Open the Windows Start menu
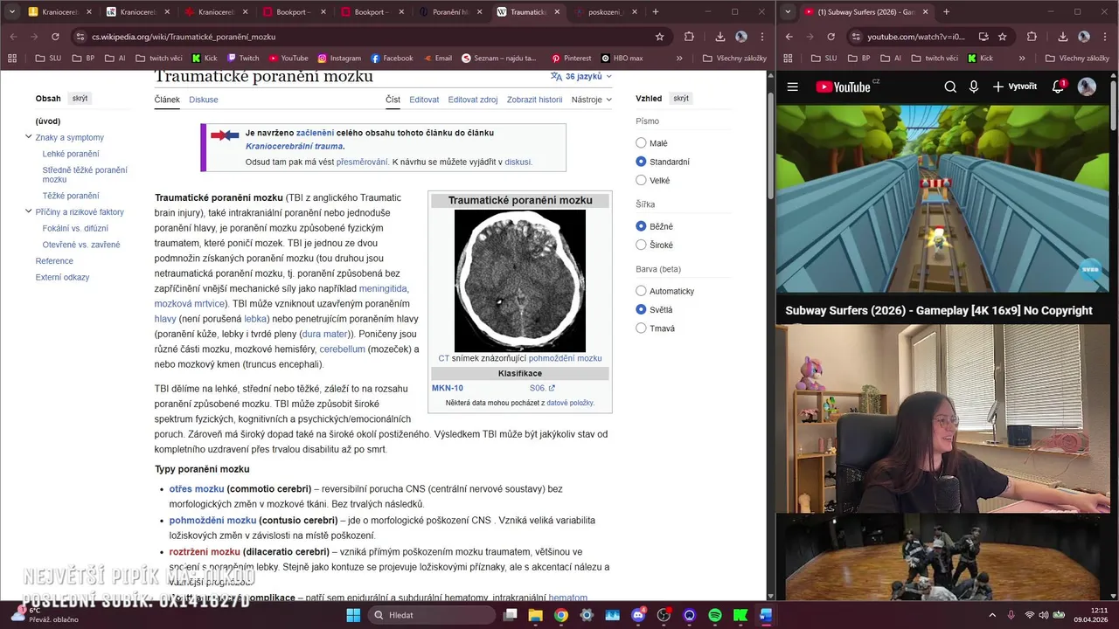The height and width of the screenshot is (629, 1119). click(x=353, y=615)
